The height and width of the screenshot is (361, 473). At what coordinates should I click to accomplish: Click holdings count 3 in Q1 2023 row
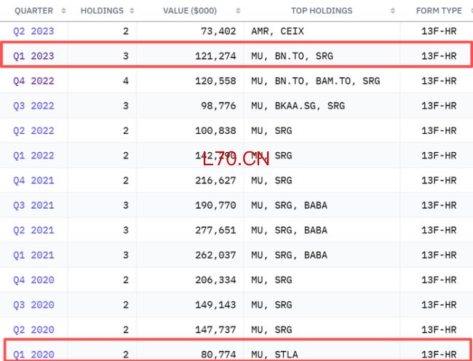click(126, 56)
